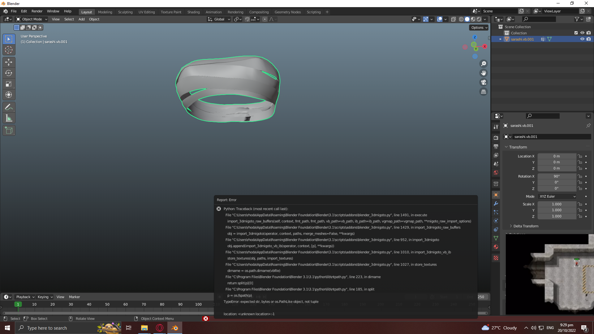Switch to the Scripting workspace tab
Viewport: 594px width, 334px height.
pos(313,12)
